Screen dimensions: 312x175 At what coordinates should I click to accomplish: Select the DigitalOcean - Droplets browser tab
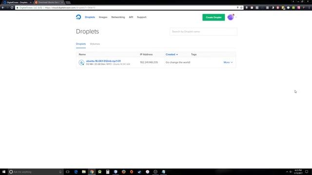tap(17, 2)
